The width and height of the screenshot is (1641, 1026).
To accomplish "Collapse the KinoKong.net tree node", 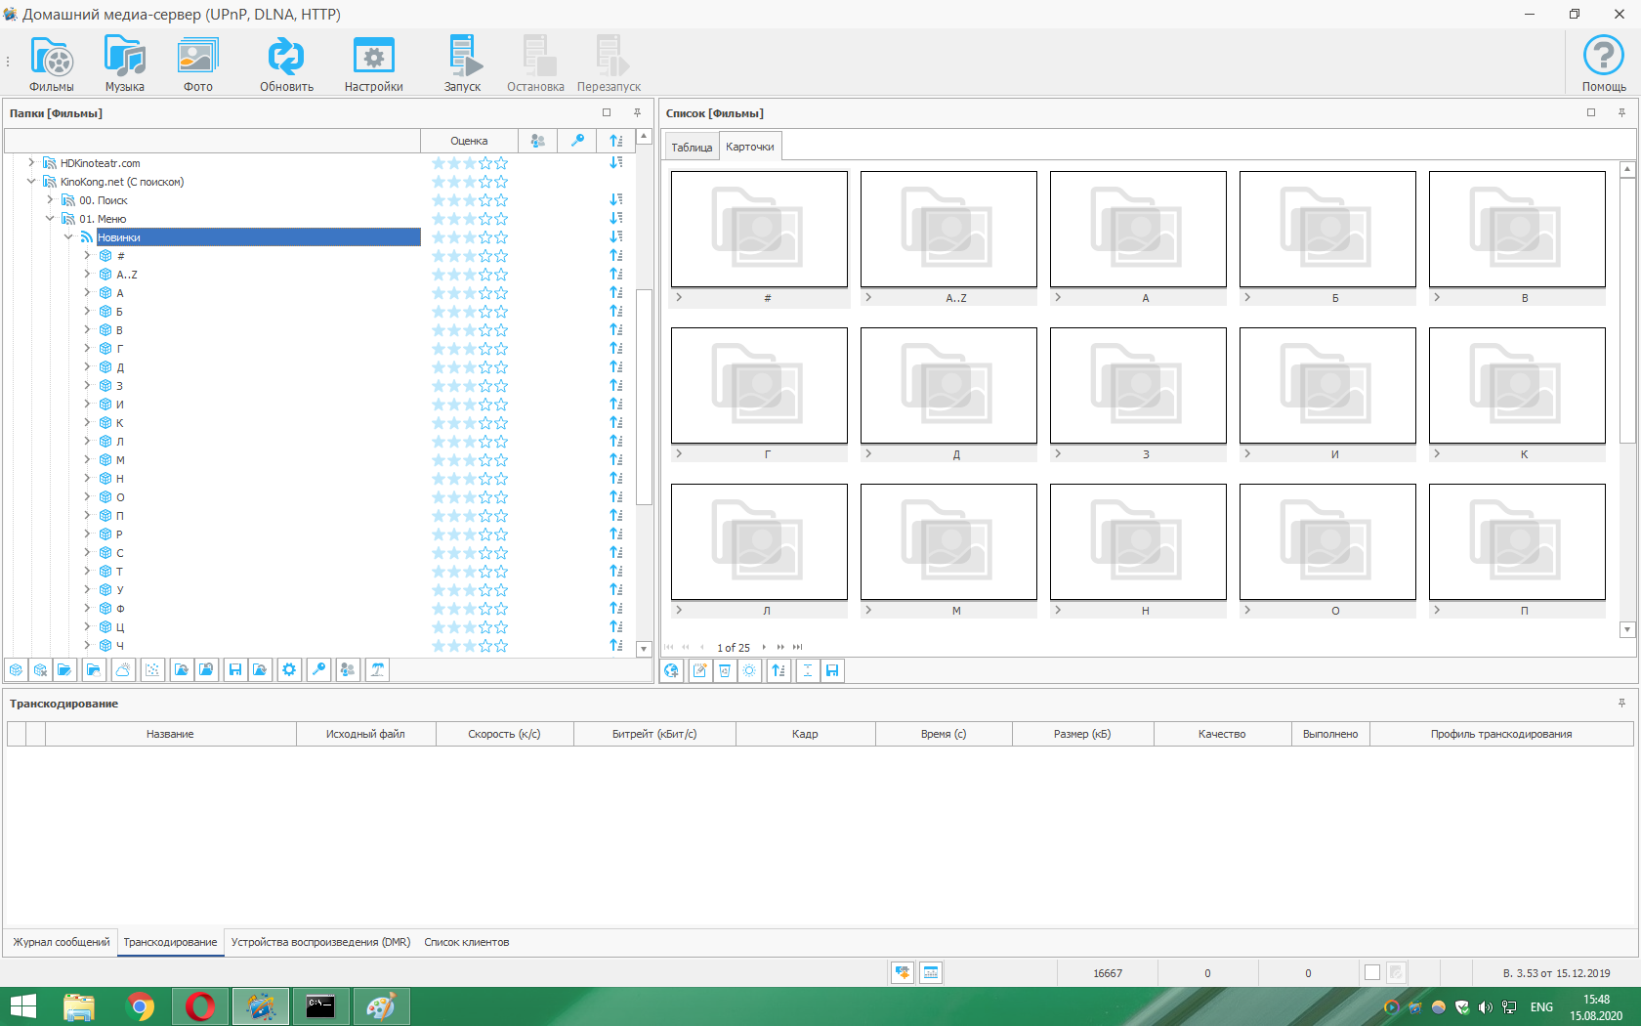I will 31,182.
